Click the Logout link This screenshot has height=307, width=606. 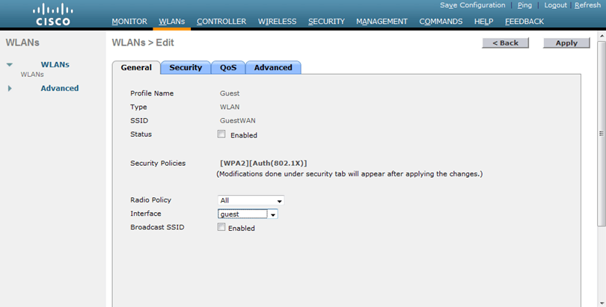pos(555,5)
